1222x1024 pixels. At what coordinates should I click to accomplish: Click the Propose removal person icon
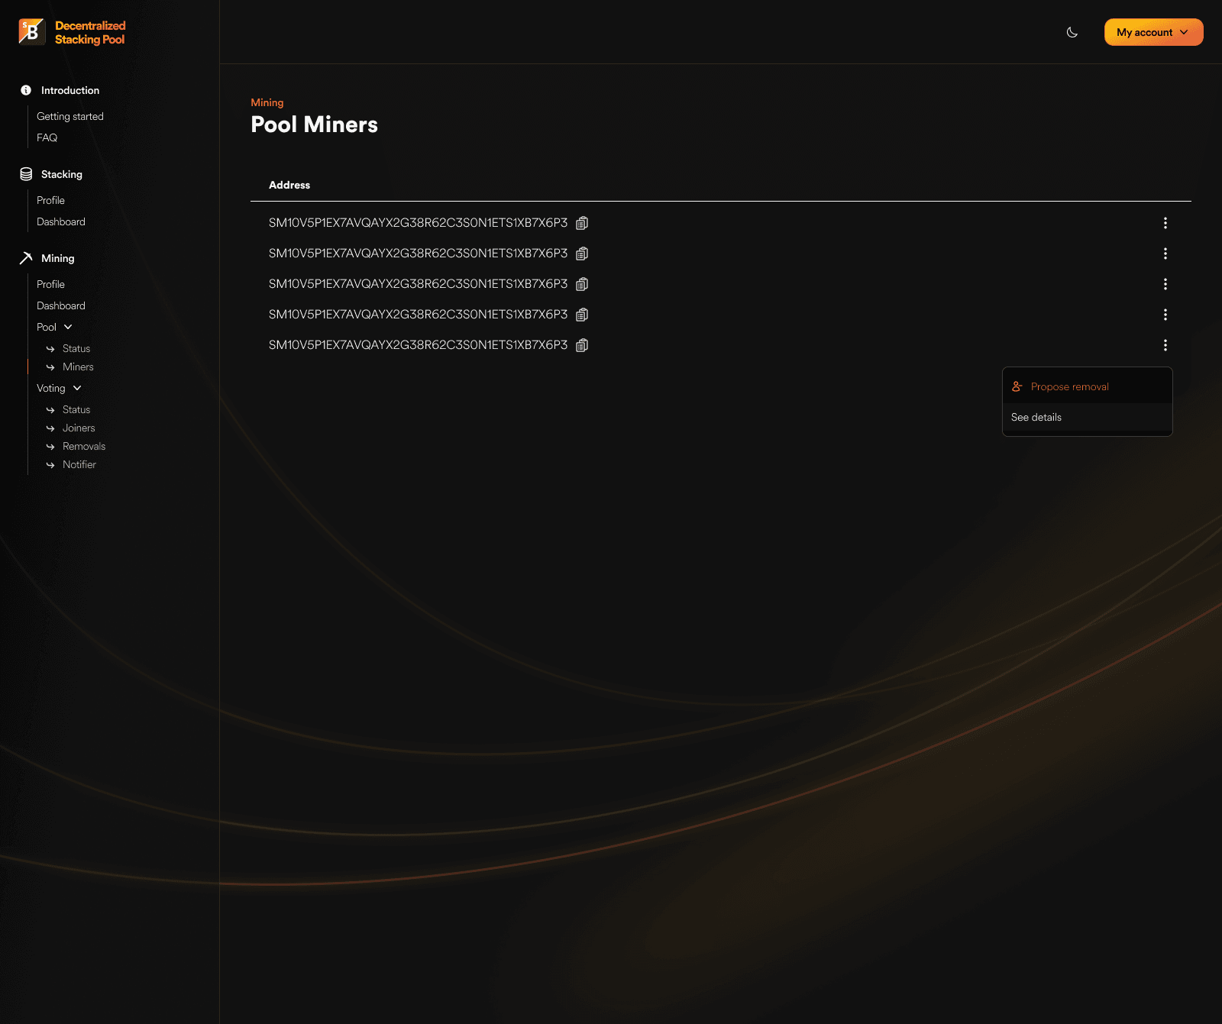(x=1016, y=386)
